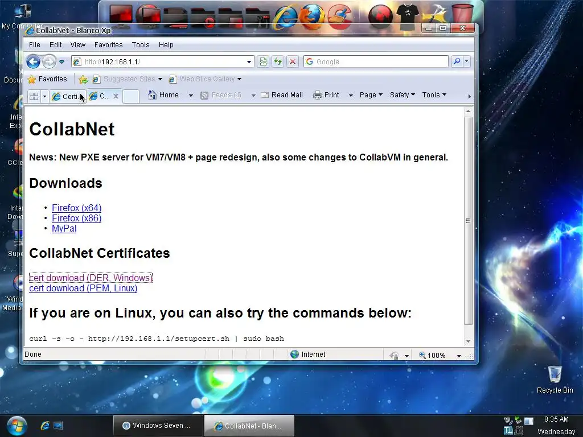This screenshot has height=437, width=583.
Task: Open the recent pages dropdown beside Forward
Action: coord(62,62)
